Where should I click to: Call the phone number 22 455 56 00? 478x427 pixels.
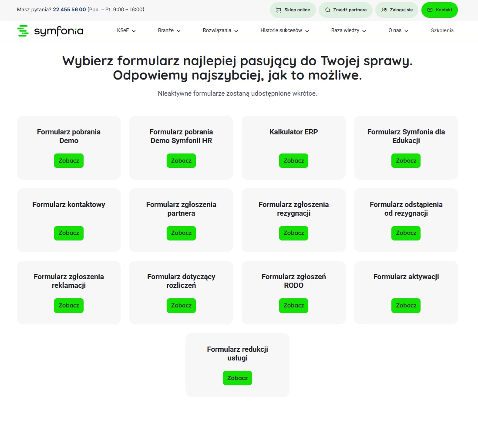pyautogui.click(x=69, y=10)
